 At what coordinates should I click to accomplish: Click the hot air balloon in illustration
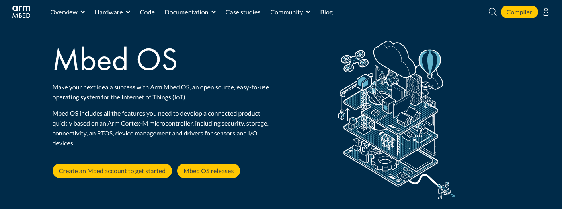point(429,63)
